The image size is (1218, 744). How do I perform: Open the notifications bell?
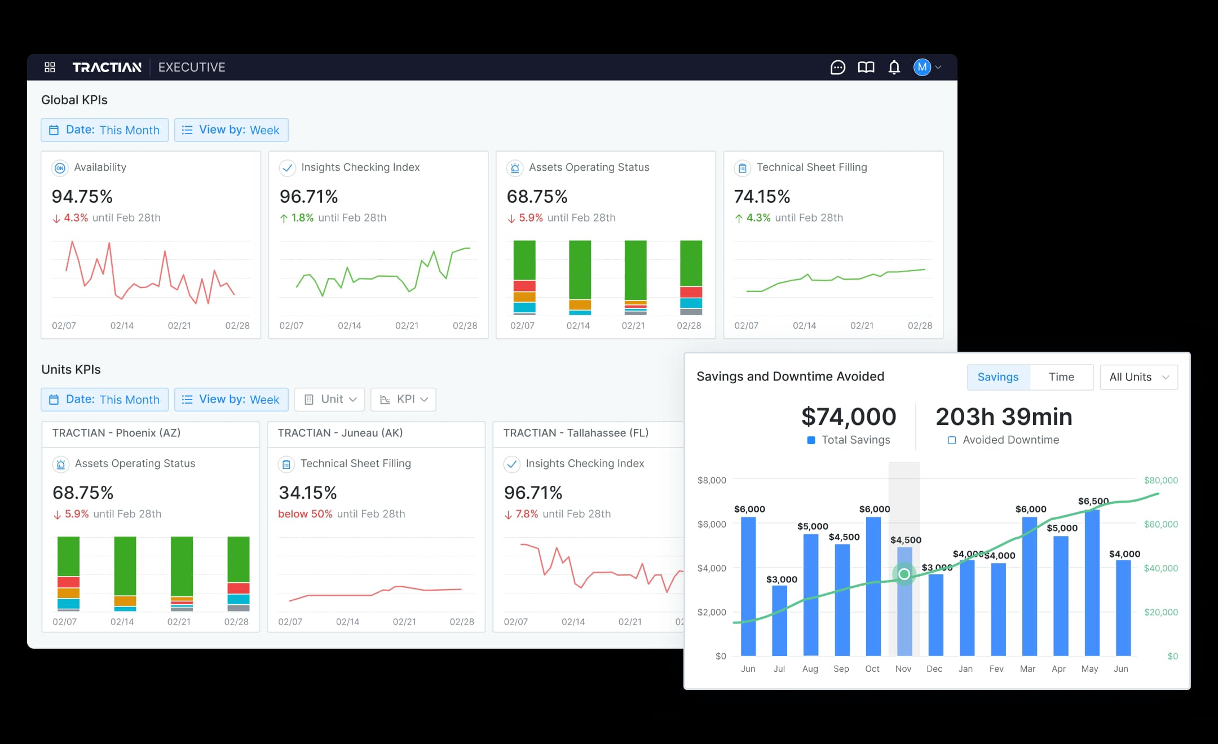point(894,67)
